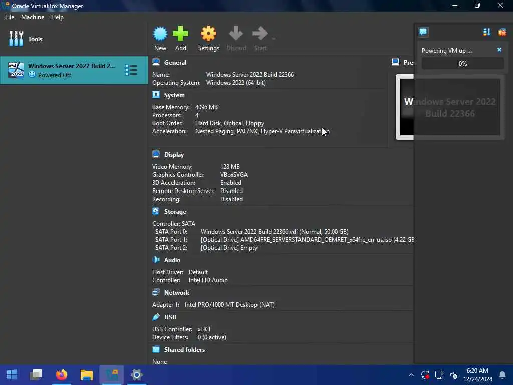Click Graphics Controller VBoxSVGA value

click(234, 175)
